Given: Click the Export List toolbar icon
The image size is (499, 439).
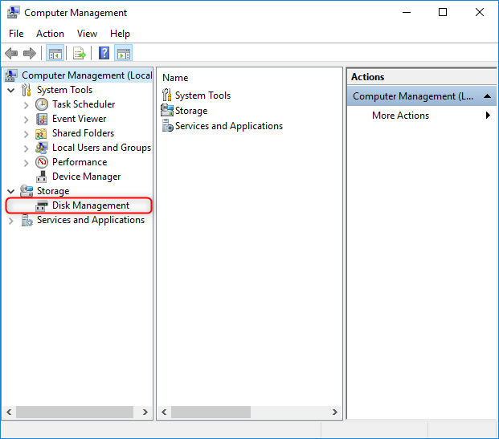Looking at the screenshot, I should coord(80,54).
